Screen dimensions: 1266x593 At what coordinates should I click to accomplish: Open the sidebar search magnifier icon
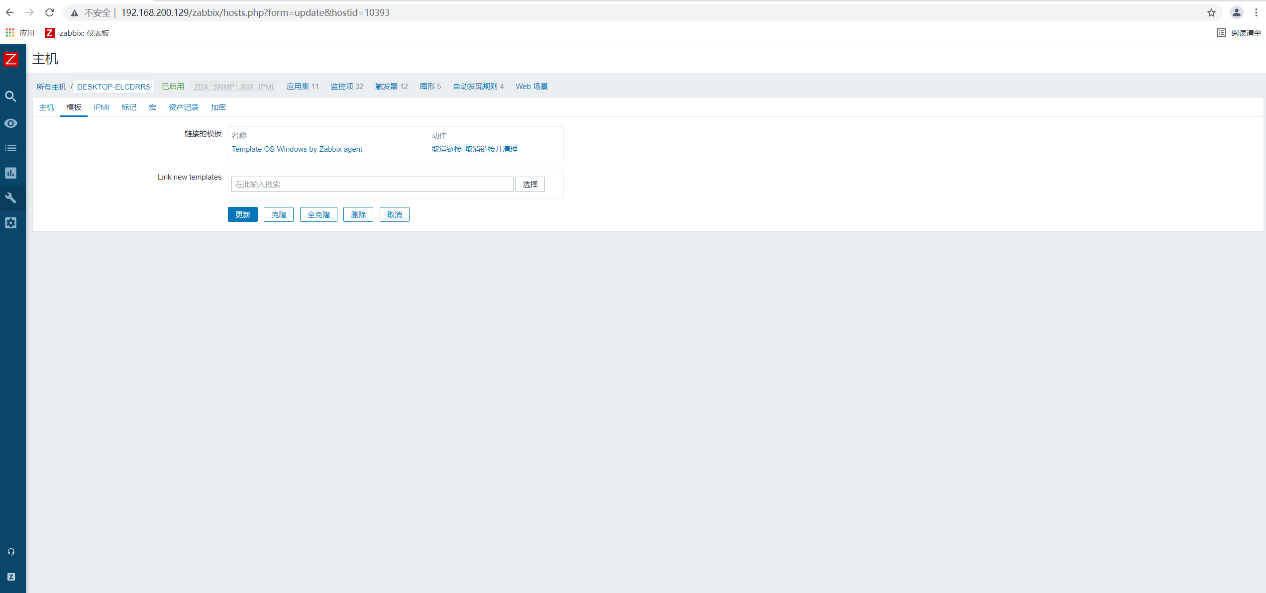pyautogui.click(x=11, y=97)
